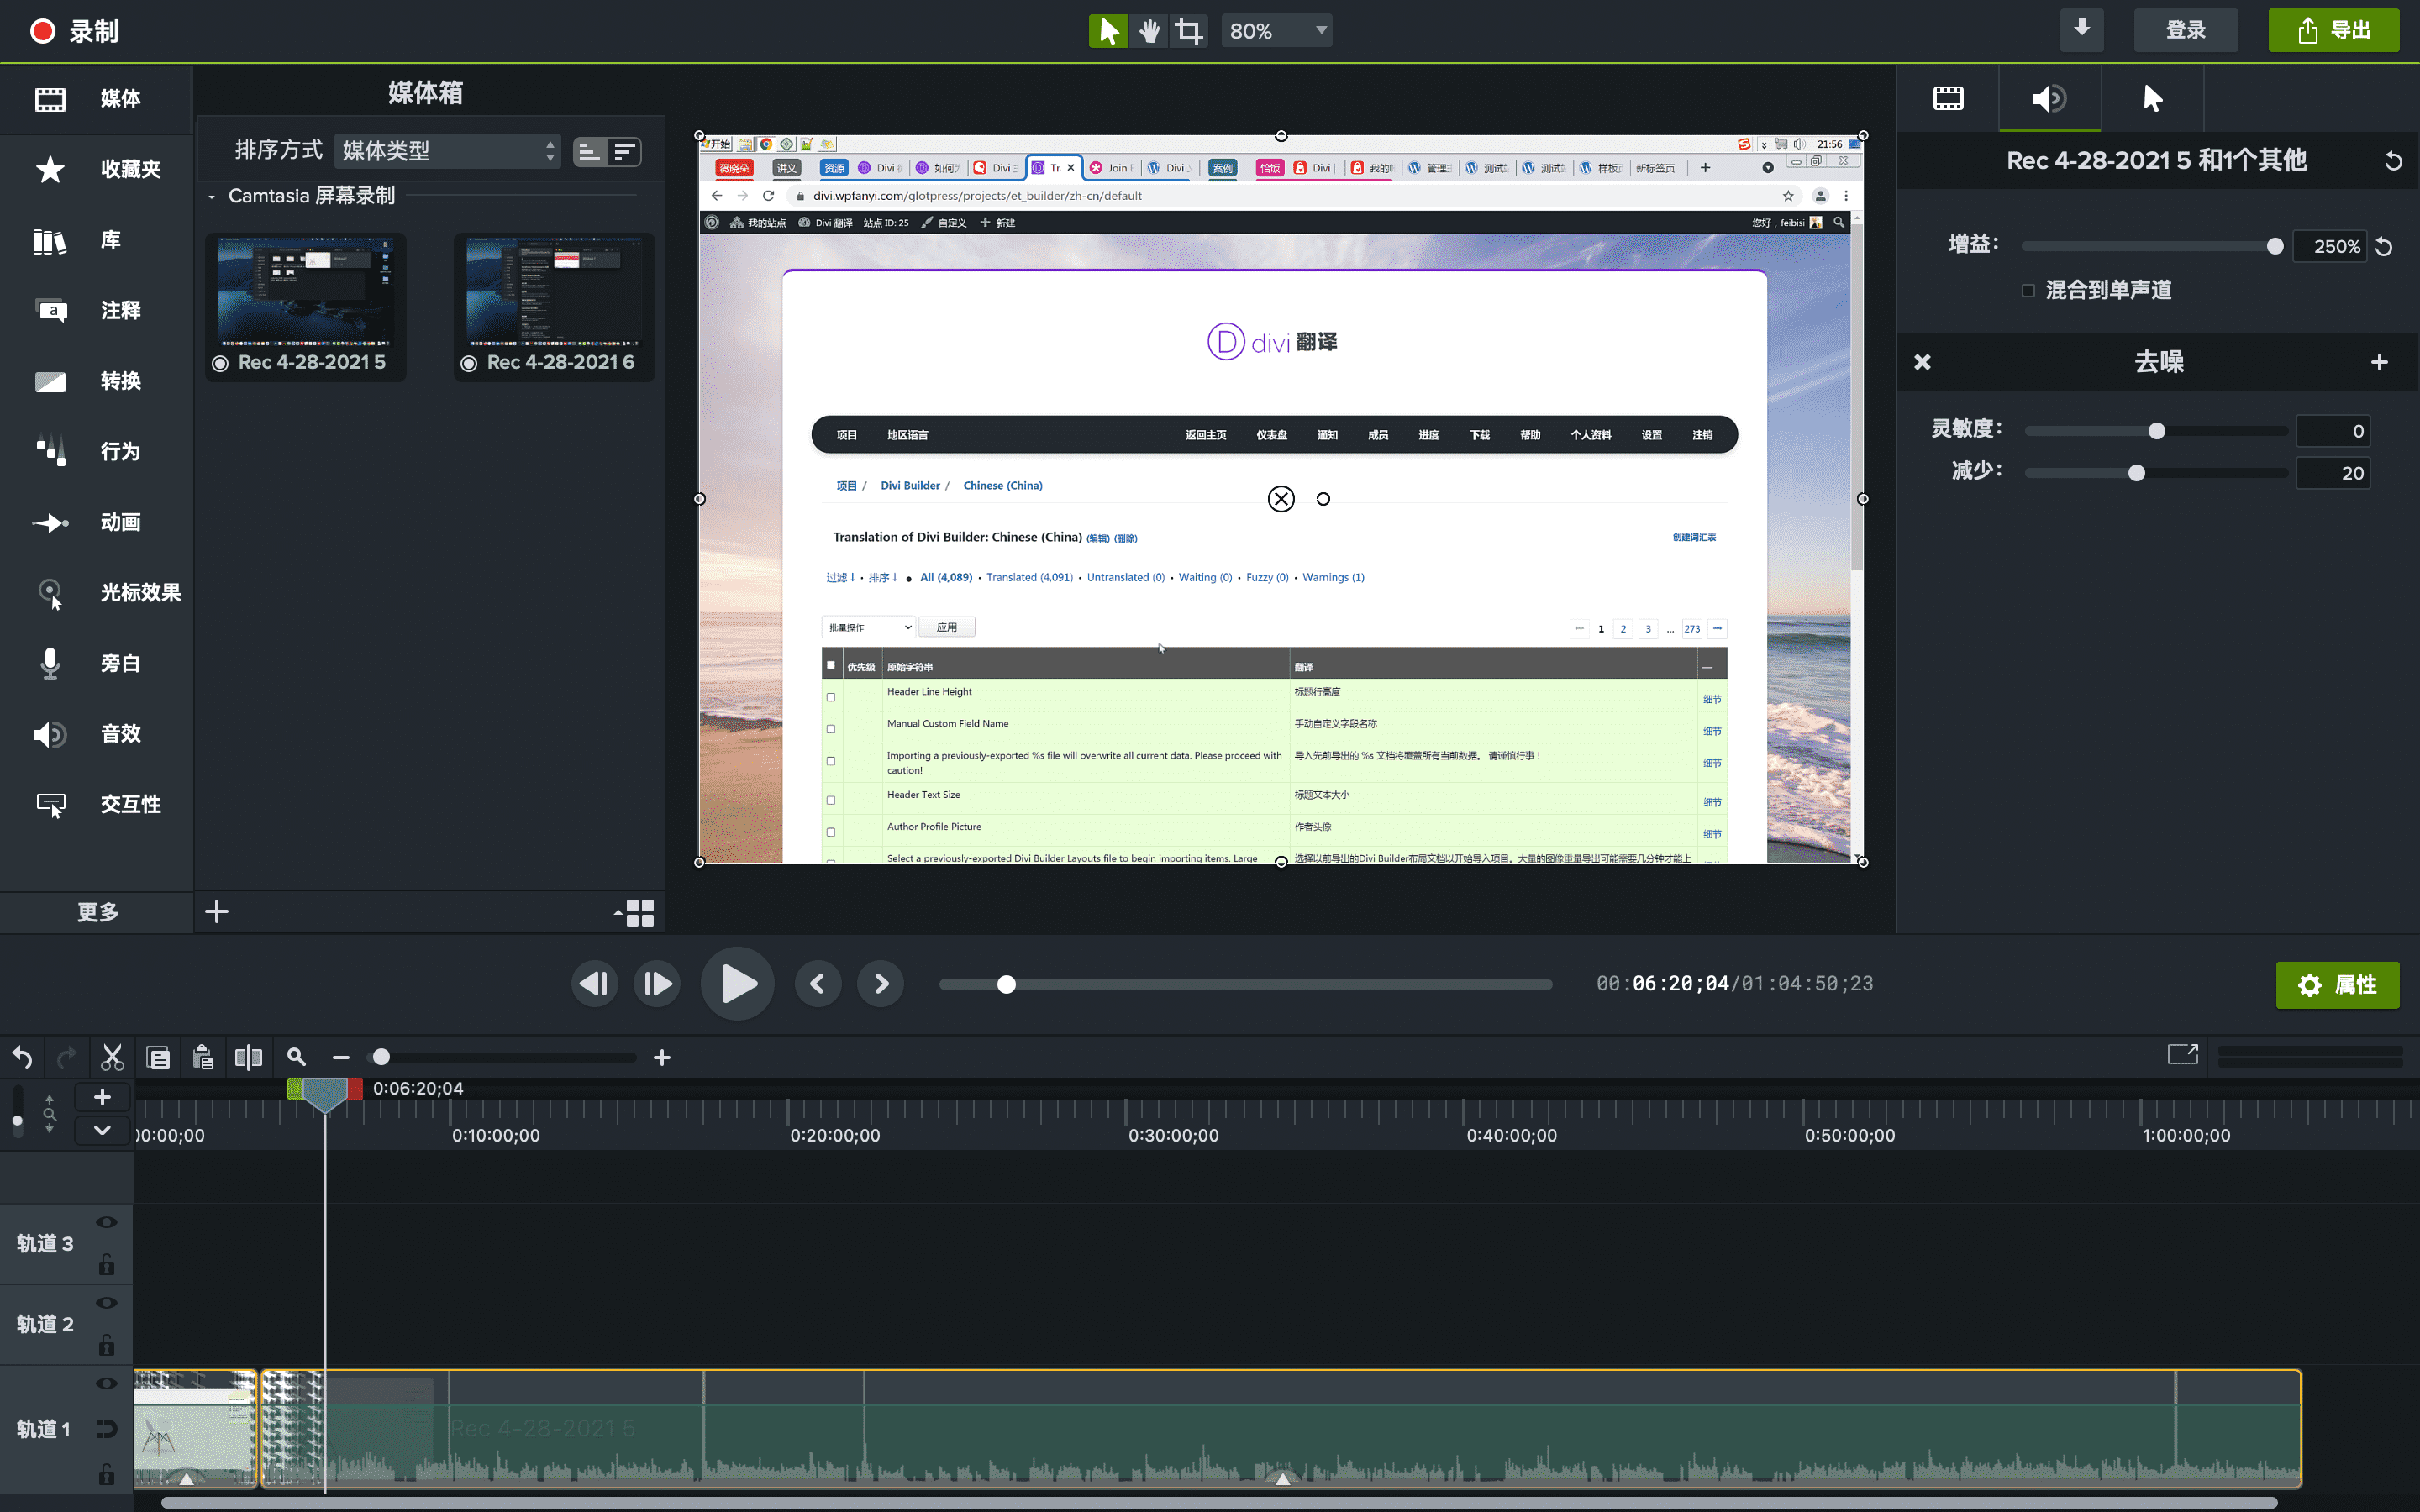Select the arrow Edit mode tool
2420x1512 pixels.
point(1108,31)
